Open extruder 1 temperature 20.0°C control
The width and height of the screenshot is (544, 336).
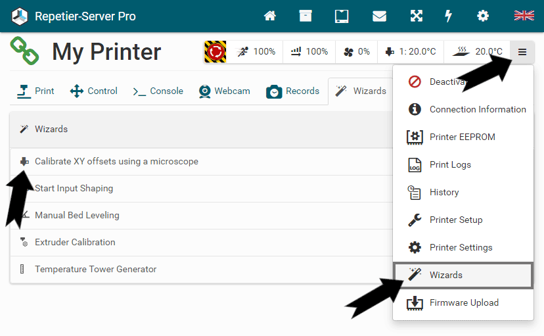pos(411,52)
